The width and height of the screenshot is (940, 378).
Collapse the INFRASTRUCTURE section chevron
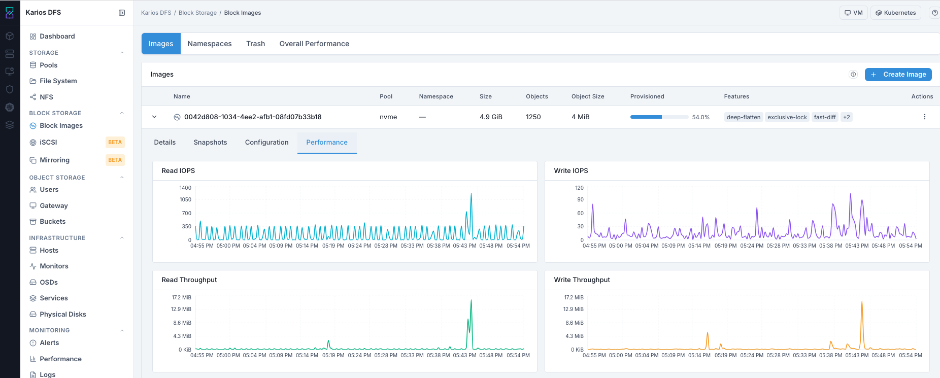pos(122,238)
